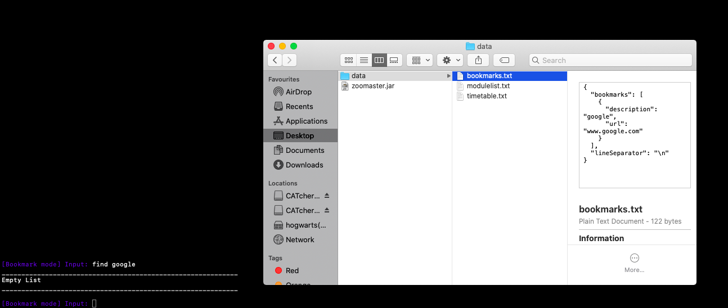Click the first CATcher drive icon

278,196
